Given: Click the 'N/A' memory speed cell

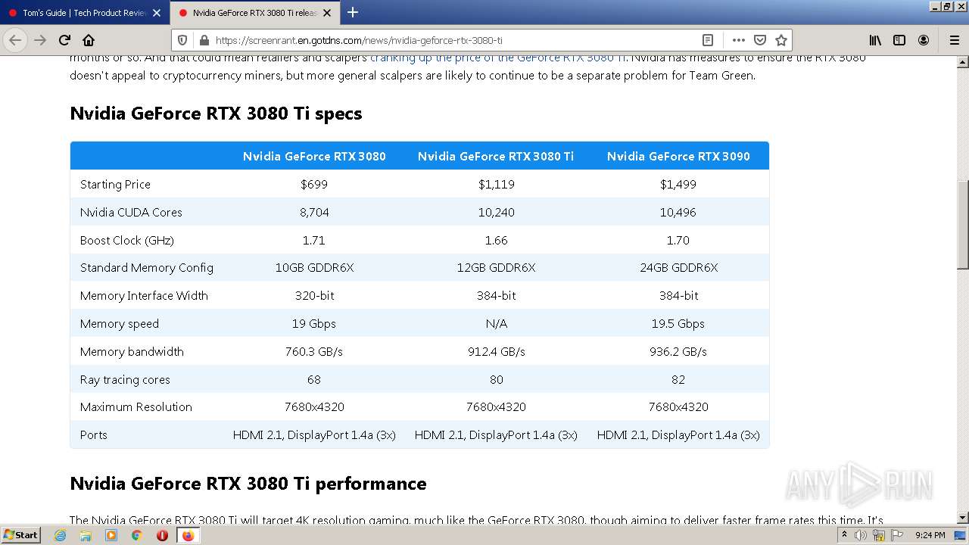Looking at the screenshot, I should [x=497, y=324].
